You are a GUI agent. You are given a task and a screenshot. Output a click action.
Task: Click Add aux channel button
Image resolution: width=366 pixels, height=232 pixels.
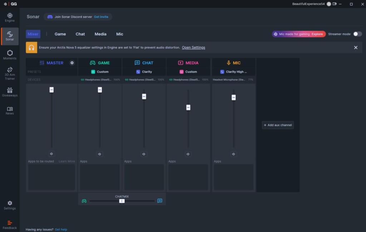pos(278,125)
